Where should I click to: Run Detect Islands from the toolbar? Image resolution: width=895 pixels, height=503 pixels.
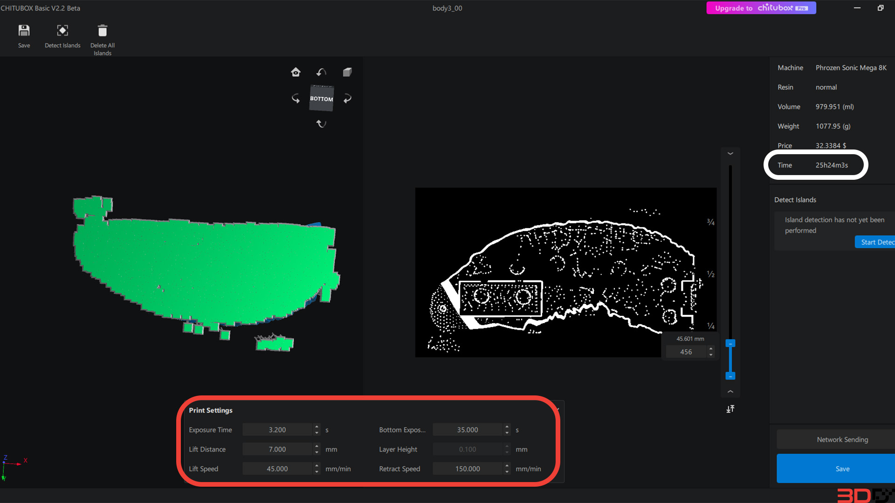click(62, 36)
